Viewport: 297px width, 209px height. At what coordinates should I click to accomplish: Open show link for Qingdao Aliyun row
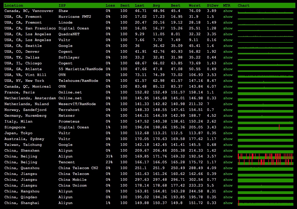[228, 197]
